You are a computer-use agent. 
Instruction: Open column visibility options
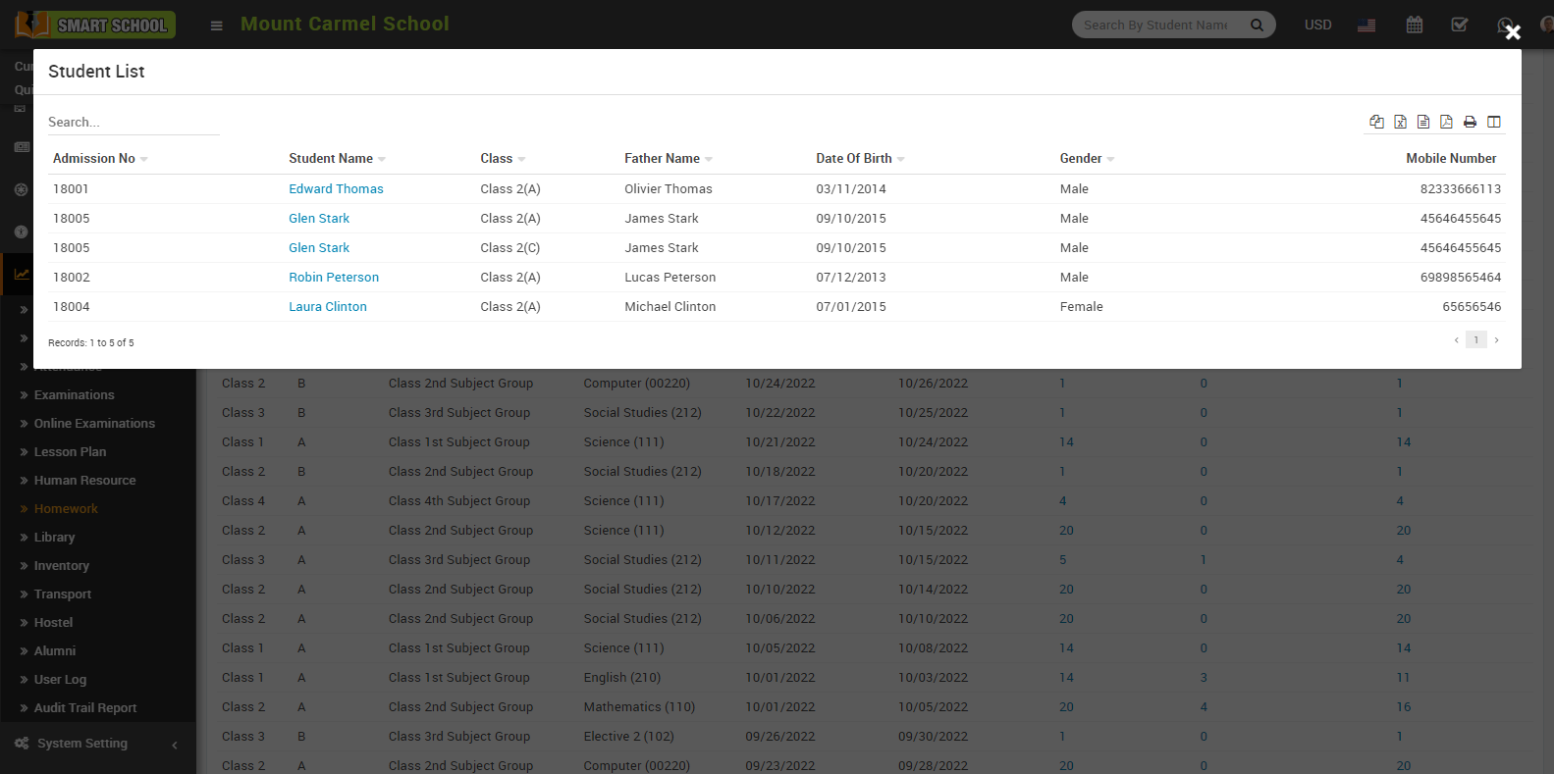point(1494,122)
